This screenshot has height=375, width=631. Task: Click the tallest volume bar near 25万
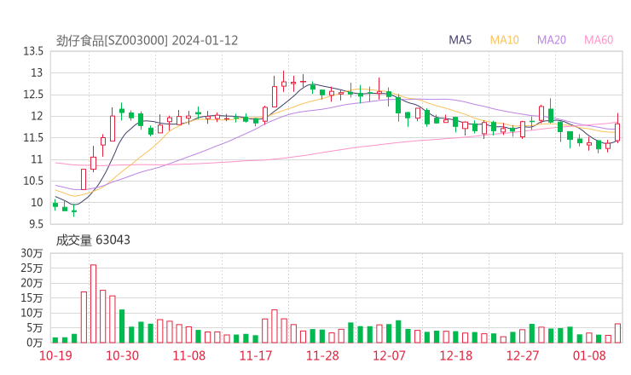[93, 303]
